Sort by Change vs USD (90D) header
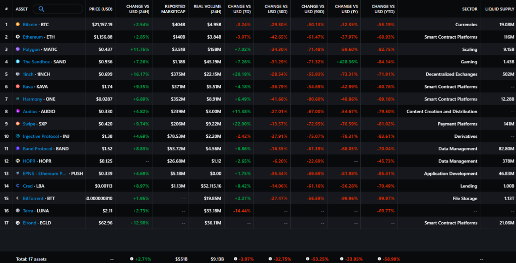The width and height of the screenshot is (516, 263). tap(312, 9)
